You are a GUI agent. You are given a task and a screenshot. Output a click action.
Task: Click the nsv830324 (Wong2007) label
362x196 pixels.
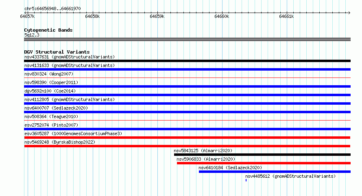coord(49,74)
